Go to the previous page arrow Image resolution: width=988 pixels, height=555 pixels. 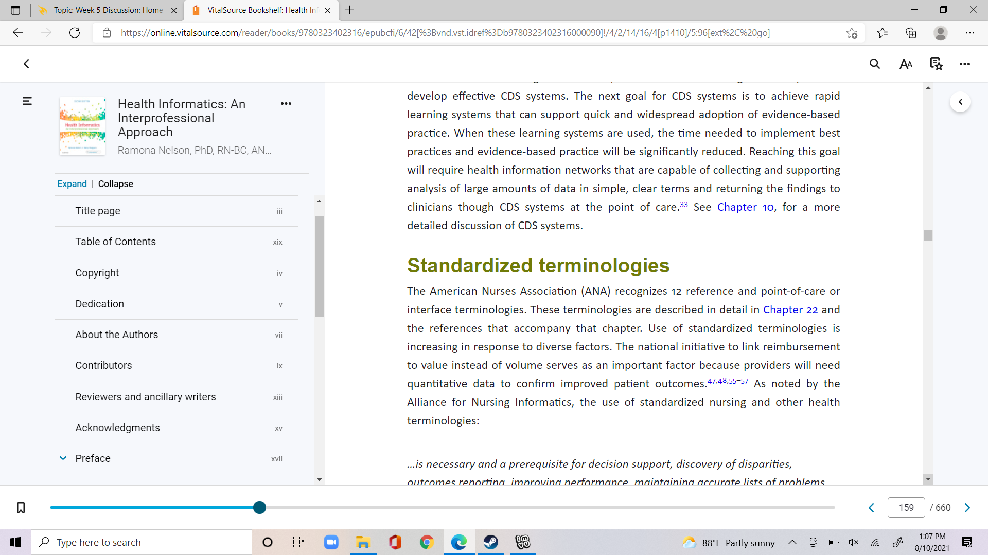tap(871, 508)
